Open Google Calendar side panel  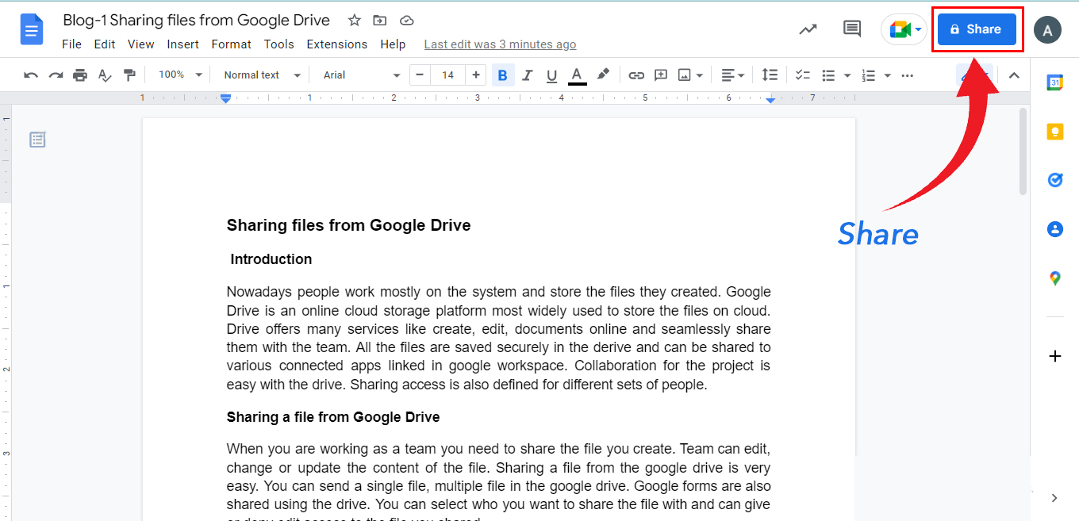[1054, 83]
